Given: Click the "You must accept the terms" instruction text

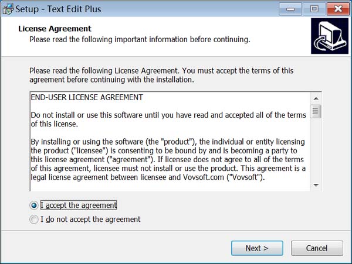Looking at the screenshot, I should (161, 75).
